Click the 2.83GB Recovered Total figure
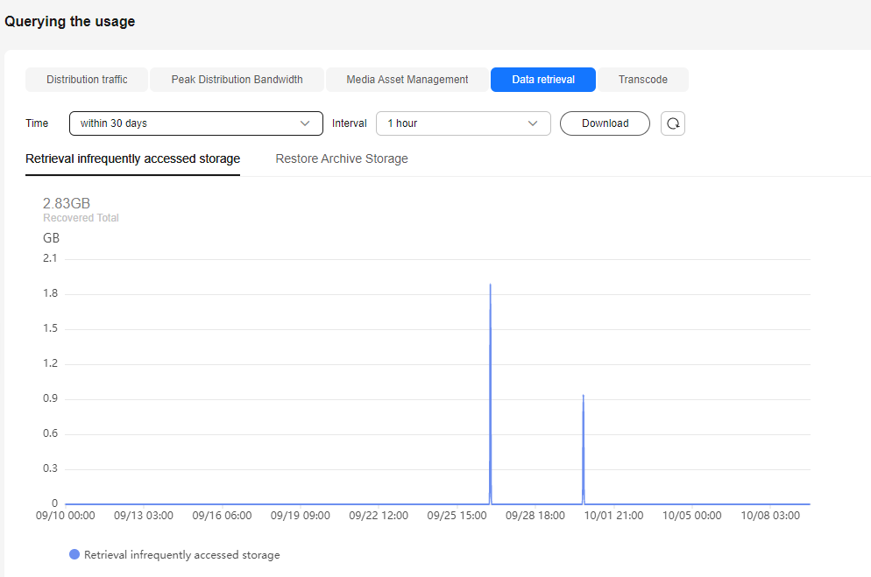 click(67, 203)
